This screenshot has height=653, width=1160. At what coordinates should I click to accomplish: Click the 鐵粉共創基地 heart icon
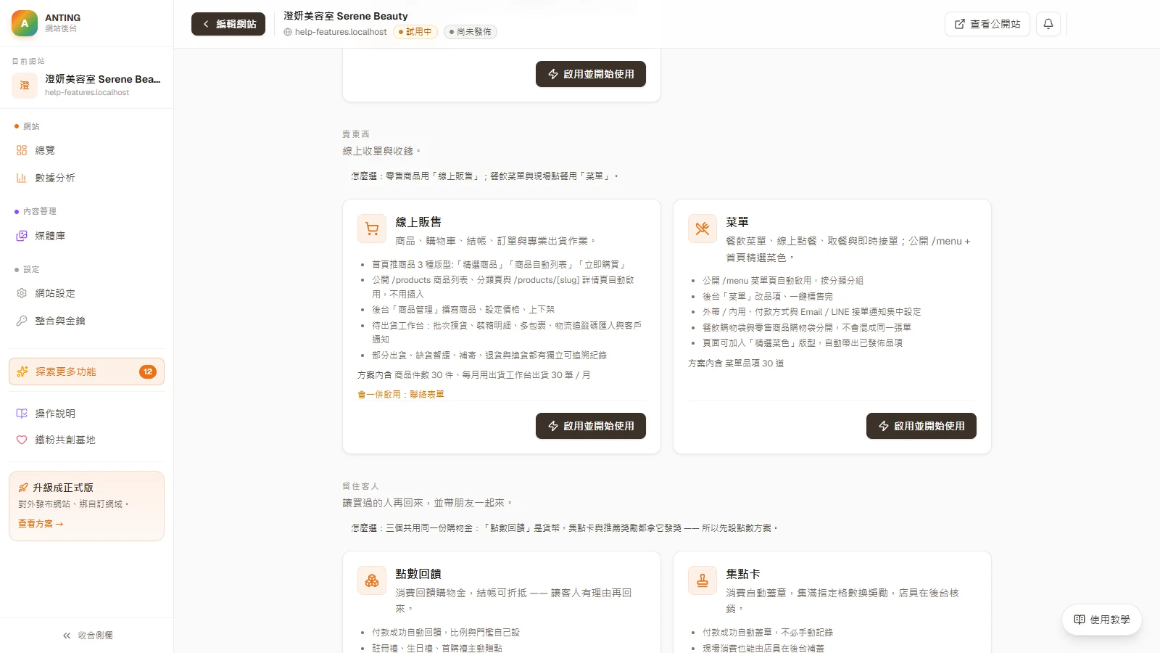[x=22, y=440]
